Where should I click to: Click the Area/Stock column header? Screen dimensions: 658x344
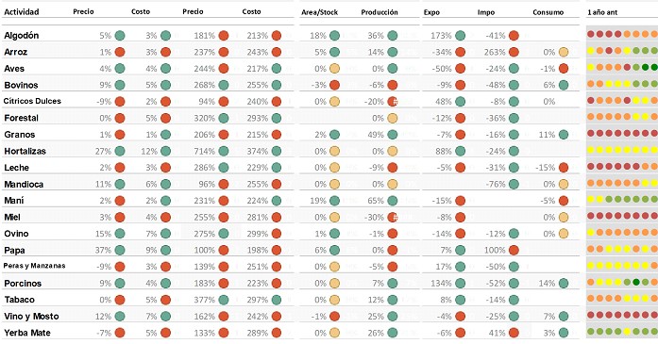pyautogui.click(x=320, y=12)
